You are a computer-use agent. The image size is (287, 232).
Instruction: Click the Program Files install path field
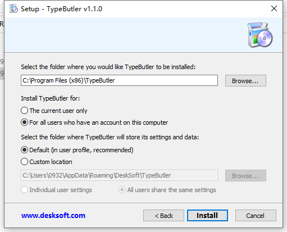pos(119,80)
